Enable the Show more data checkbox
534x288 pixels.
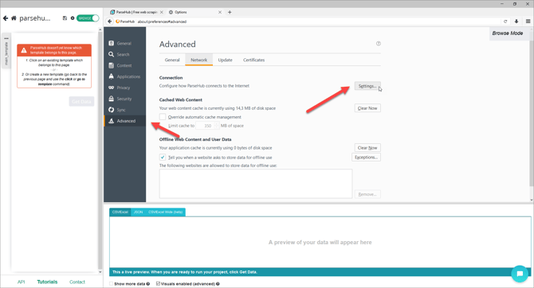(111, 283)
